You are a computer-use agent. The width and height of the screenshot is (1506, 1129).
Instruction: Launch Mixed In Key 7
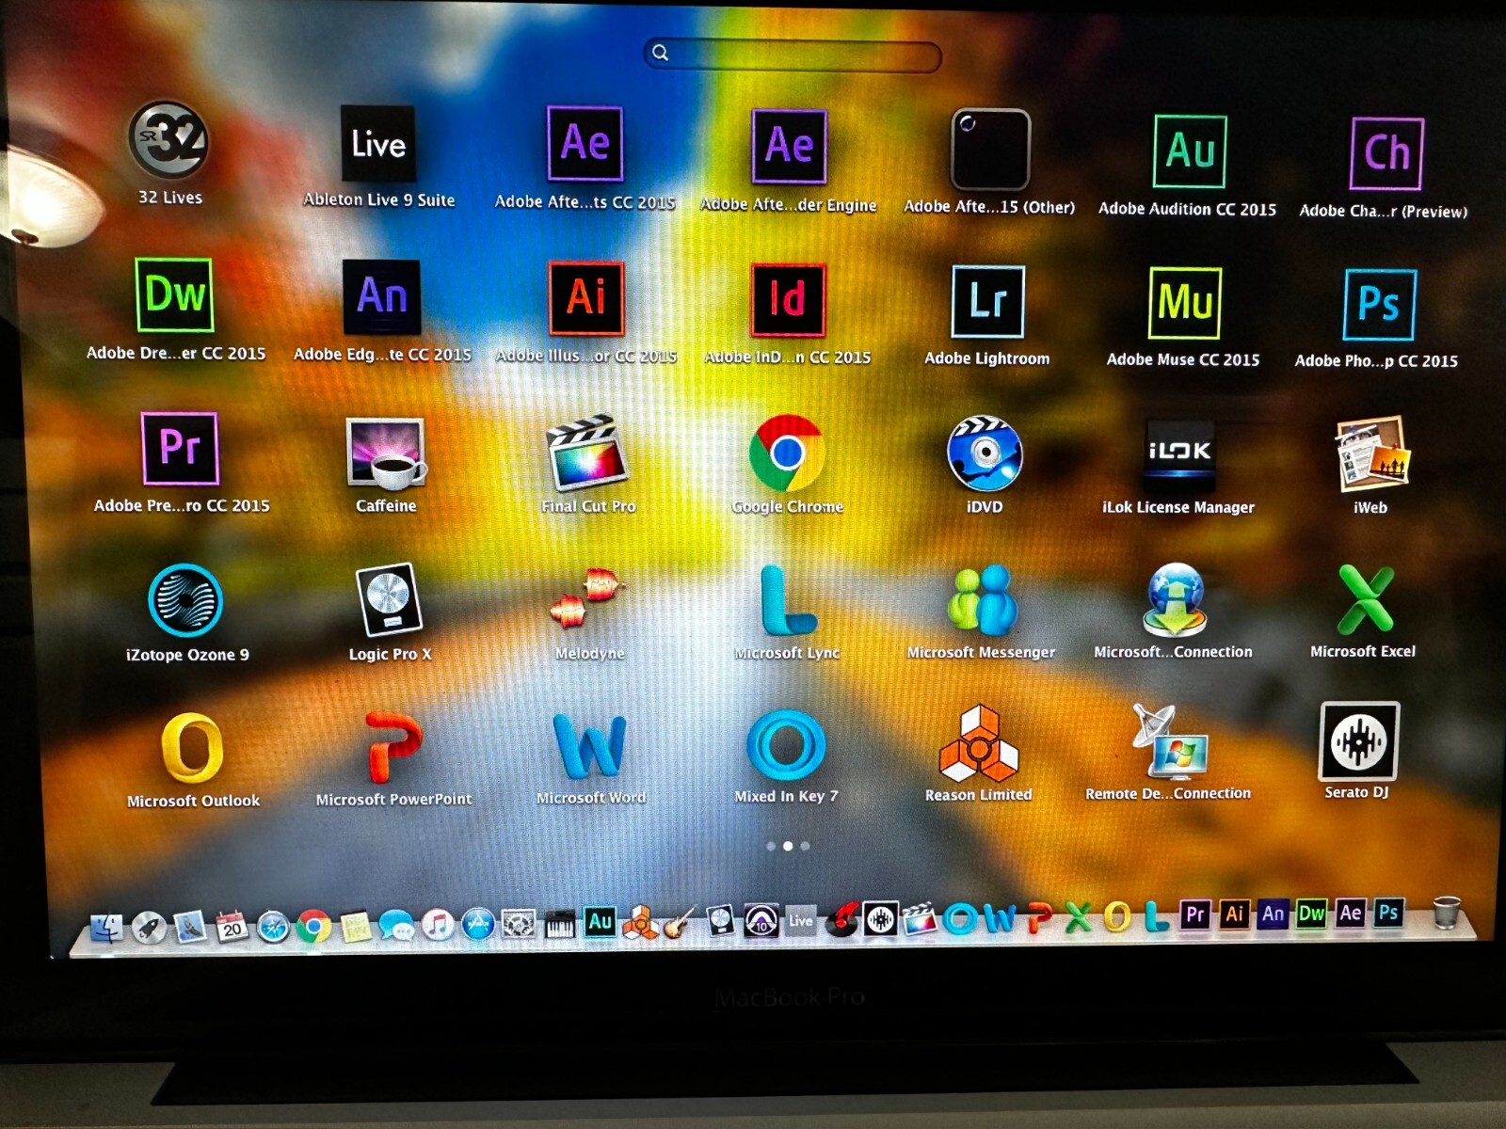(786, 744)
